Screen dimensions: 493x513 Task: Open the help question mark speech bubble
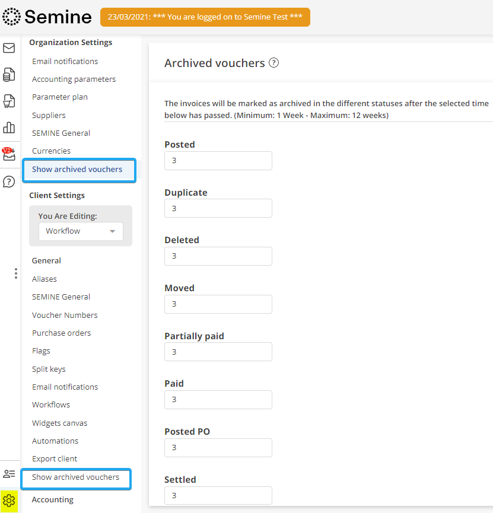9,181
